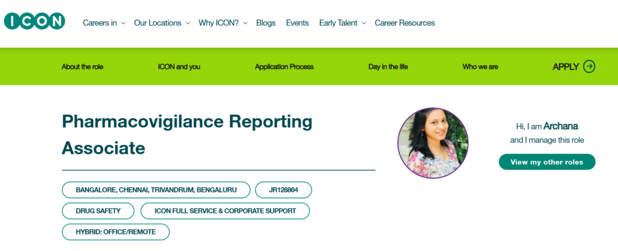Jump to Day in the life section

(388, 66)
